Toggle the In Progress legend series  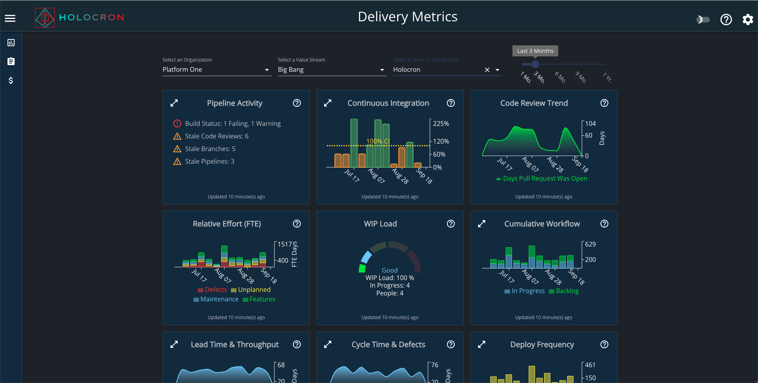click(525, 291)
